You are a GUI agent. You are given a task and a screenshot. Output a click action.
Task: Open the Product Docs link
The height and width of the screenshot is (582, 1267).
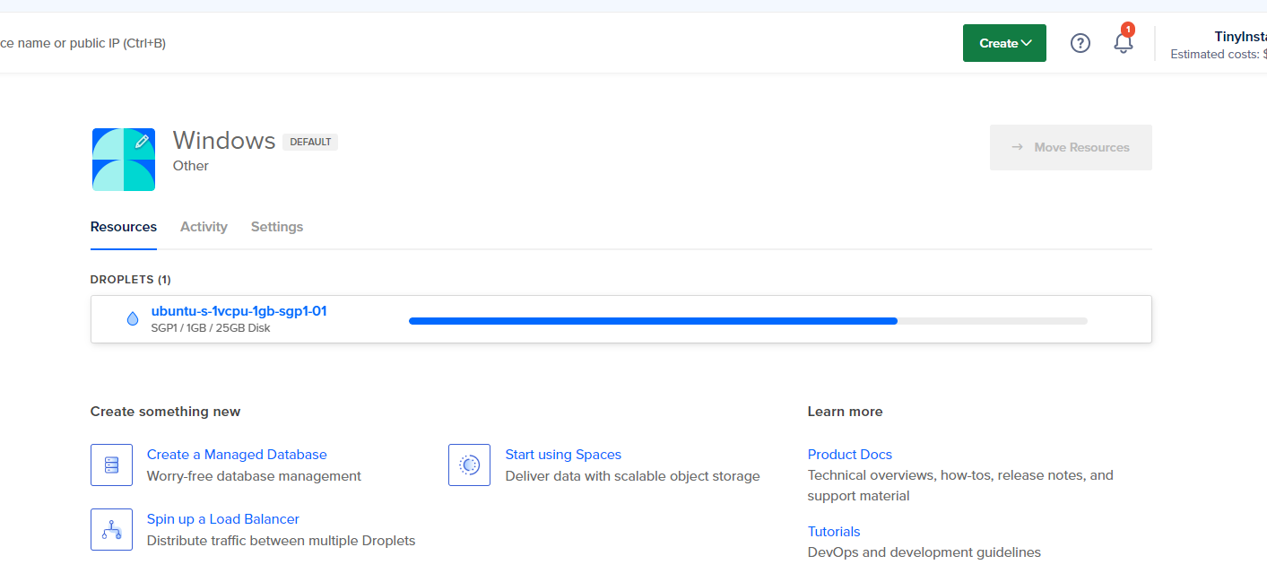click(850, 455)
